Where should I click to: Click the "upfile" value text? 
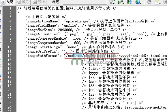click(70, 26)
